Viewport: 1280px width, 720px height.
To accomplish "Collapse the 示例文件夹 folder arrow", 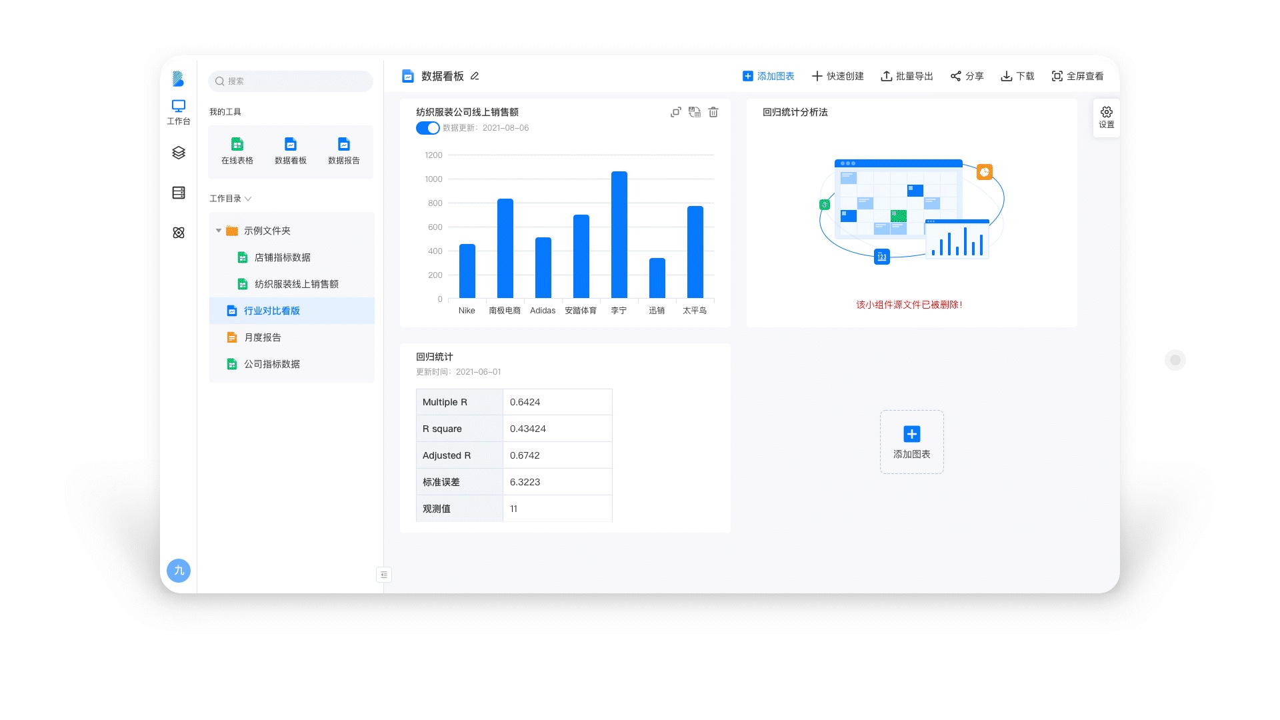I will pos(219,231).
